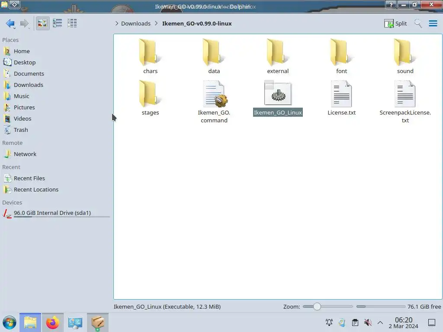Click the muted audio volume icon
This screenshot has height=332, width=443.
coord(368,322)
